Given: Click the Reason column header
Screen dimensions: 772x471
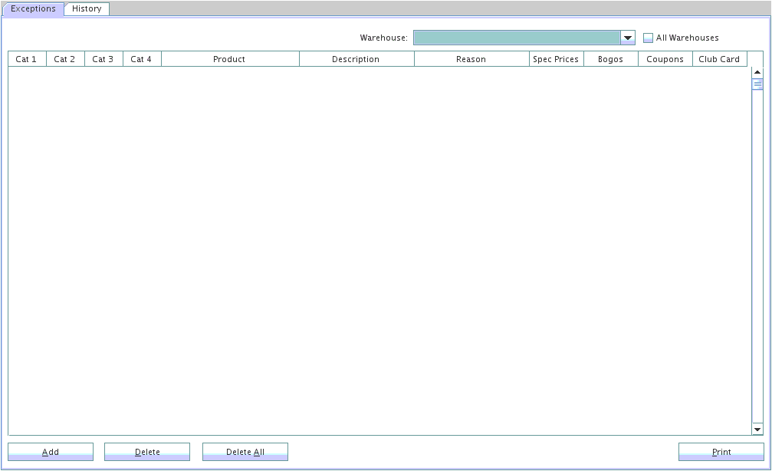Looking at the screenshot, I should (x=471, y=59).
